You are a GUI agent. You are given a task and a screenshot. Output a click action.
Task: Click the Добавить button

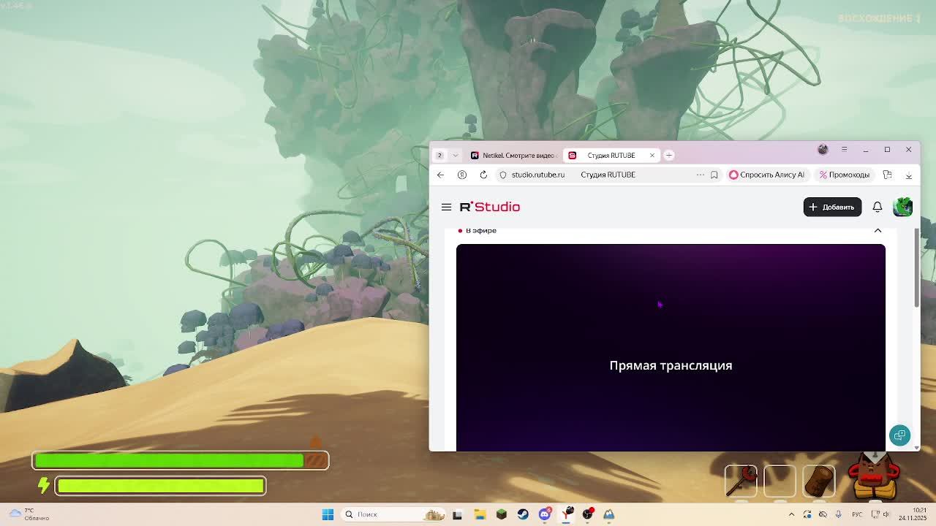point(832,207)
